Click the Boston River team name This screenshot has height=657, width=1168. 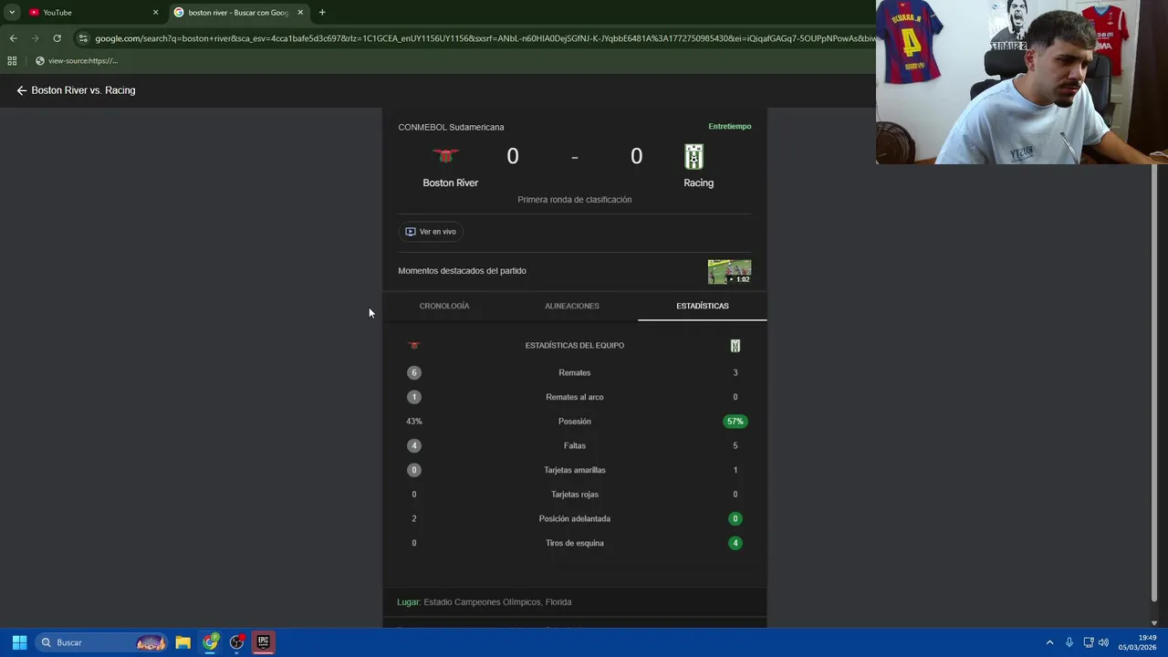pos(451,182)
